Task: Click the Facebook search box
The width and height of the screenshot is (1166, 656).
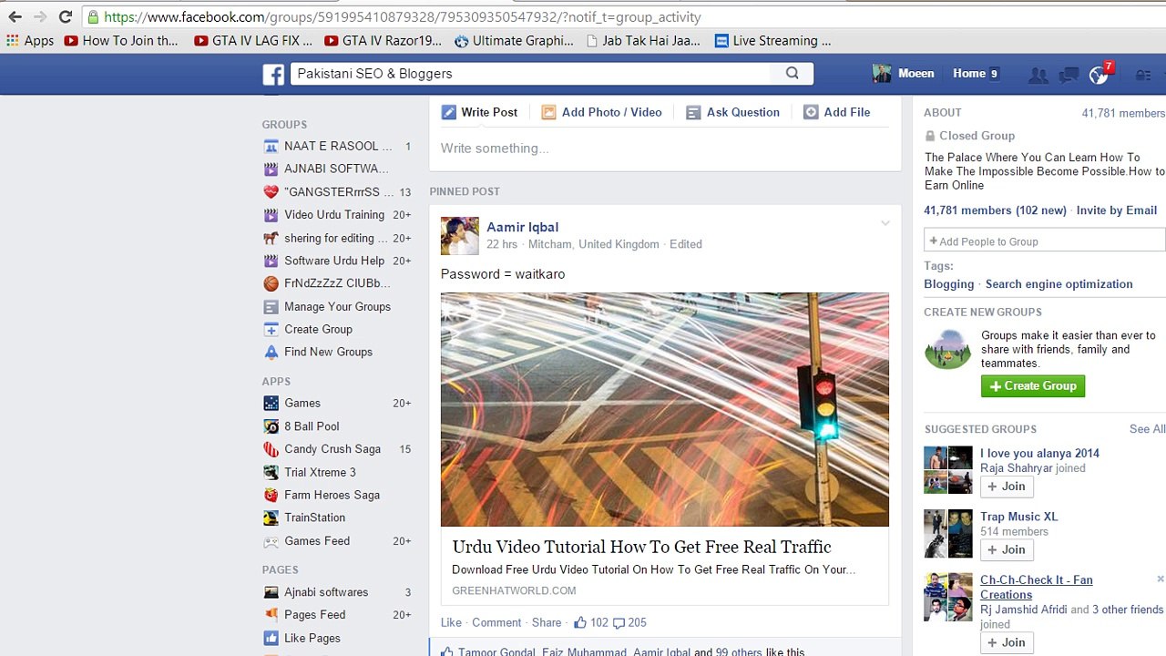Action: click(533, 74)
